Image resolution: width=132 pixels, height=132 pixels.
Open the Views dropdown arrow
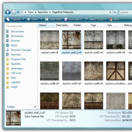[41, 19]
